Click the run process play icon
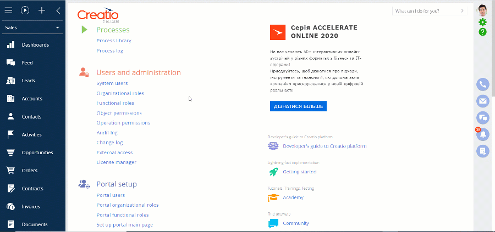495x232 pixels. point(25,10)
